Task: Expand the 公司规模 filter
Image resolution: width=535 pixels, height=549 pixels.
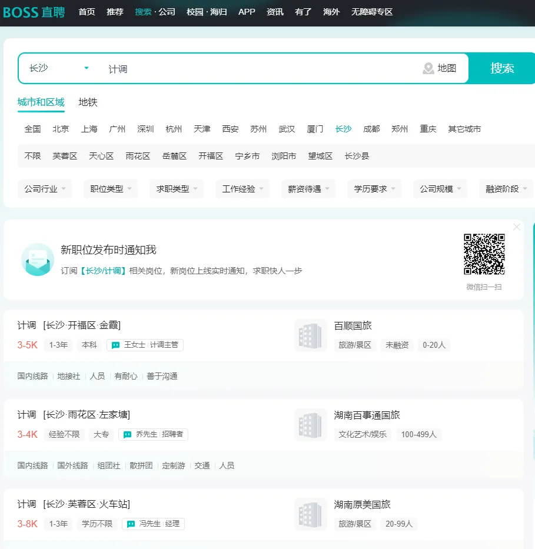Action: coord(440,189)
